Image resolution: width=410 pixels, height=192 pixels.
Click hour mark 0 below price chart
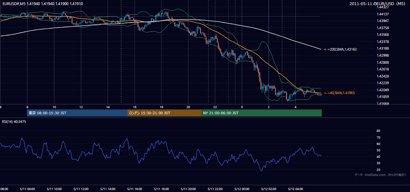click(242, 107)
